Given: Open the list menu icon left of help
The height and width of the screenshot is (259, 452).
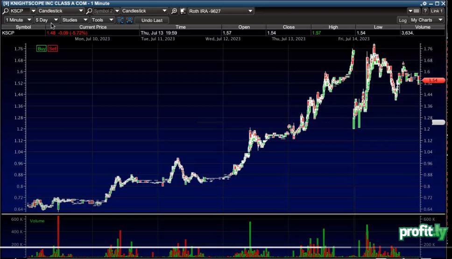Looking at the screenshot, I should click(x=414, y=11).
